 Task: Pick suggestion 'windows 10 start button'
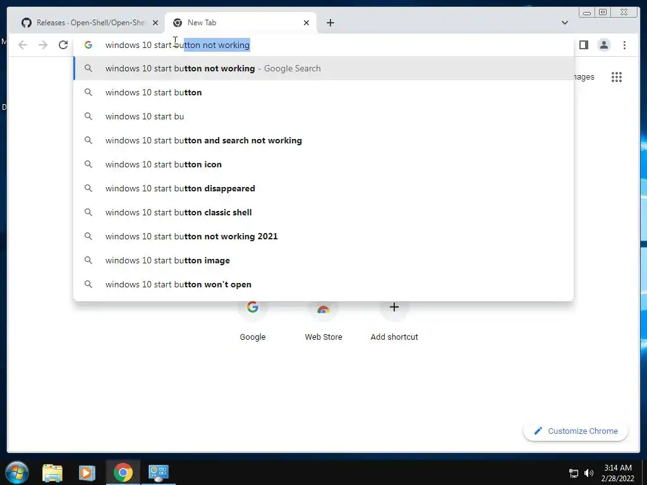[323, 92]
